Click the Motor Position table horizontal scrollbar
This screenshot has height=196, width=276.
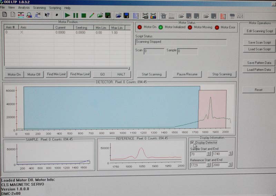(67, 68)
